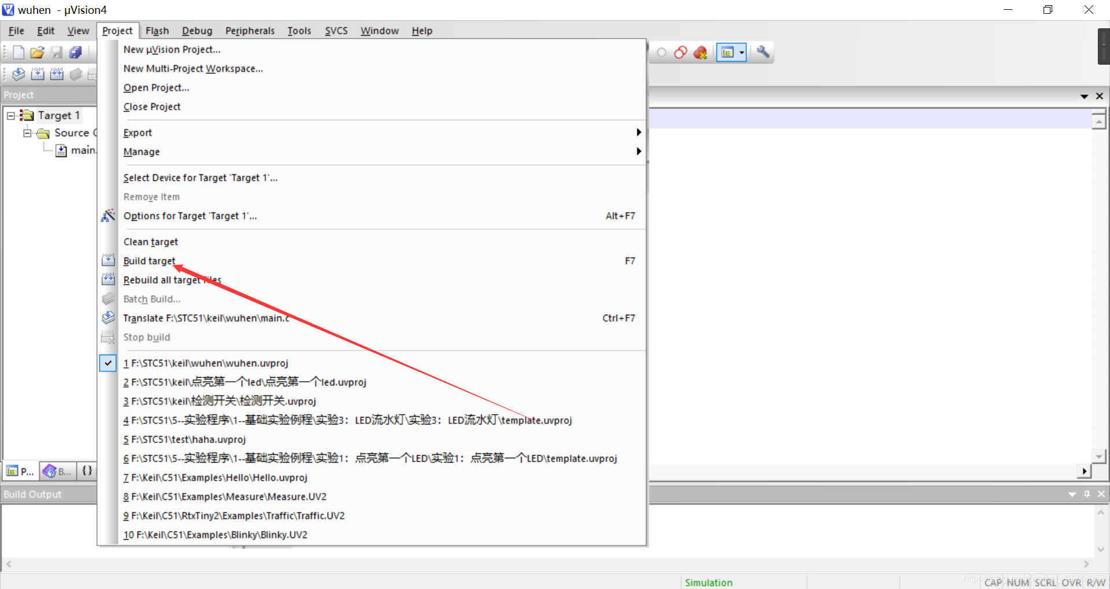This screenshot has height=589, width=1110.
Task: Click the kill all breakpoints icon
Action: point(700,53)
